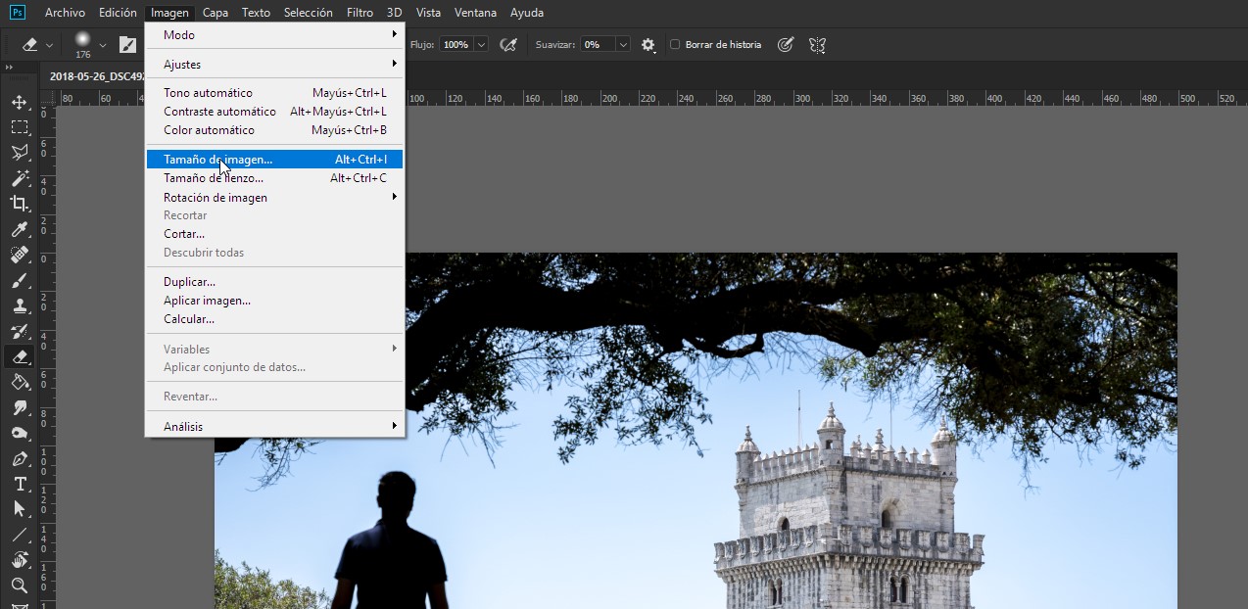
Task: Enable the Borrar de historia checkbox
Action: point(675,45)
